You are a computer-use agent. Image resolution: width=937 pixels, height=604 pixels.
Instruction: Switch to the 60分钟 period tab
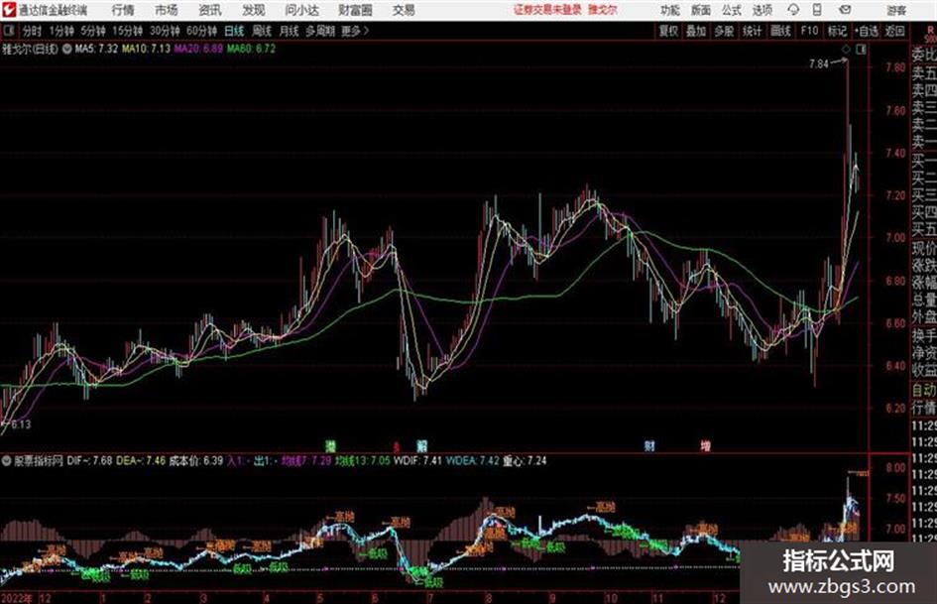point(201,31)
